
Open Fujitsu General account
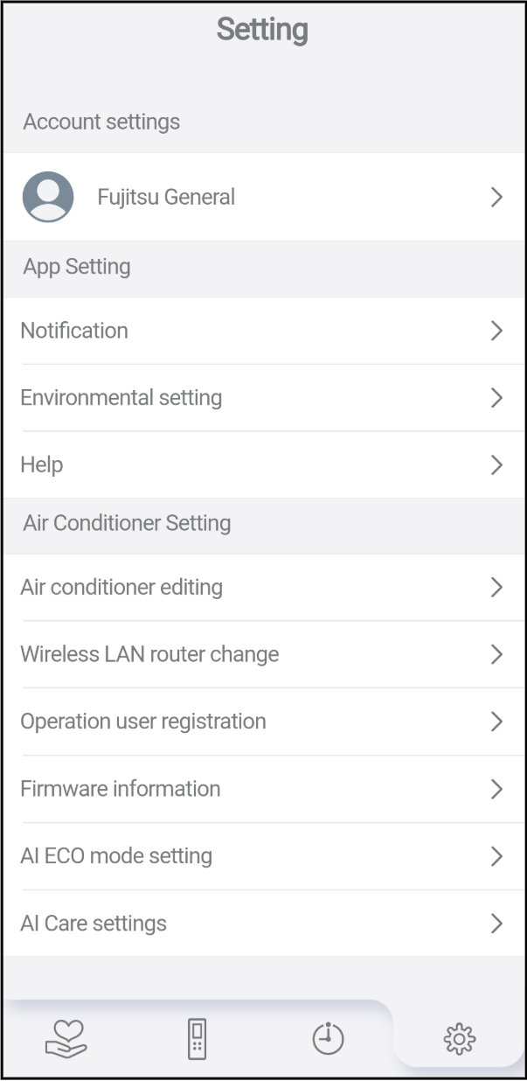tap(166, 198)
